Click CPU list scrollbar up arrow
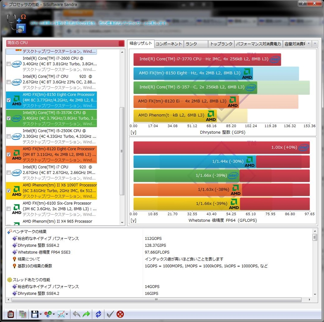Viewport: 324px width, 322px height. click(122, 52)
